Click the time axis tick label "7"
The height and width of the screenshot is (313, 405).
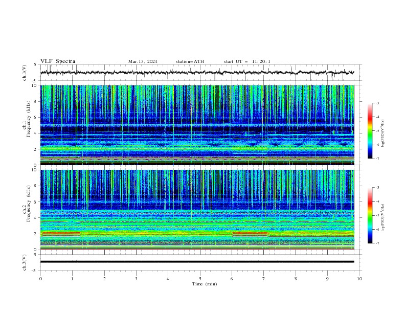click(x=263, y=279)
